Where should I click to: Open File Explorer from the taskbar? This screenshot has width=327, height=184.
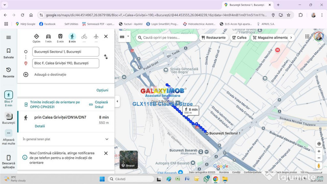coord(225,179)
